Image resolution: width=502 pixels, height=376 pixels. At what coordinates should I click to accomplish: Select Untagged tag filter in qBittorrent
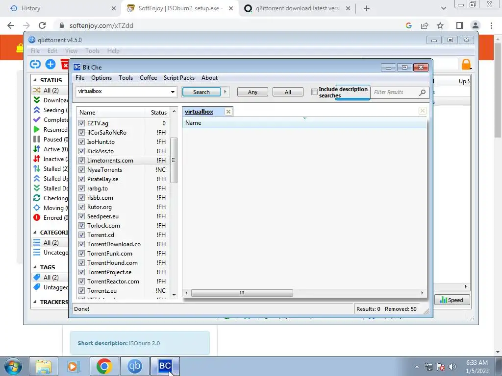click(x=50, y=287)
